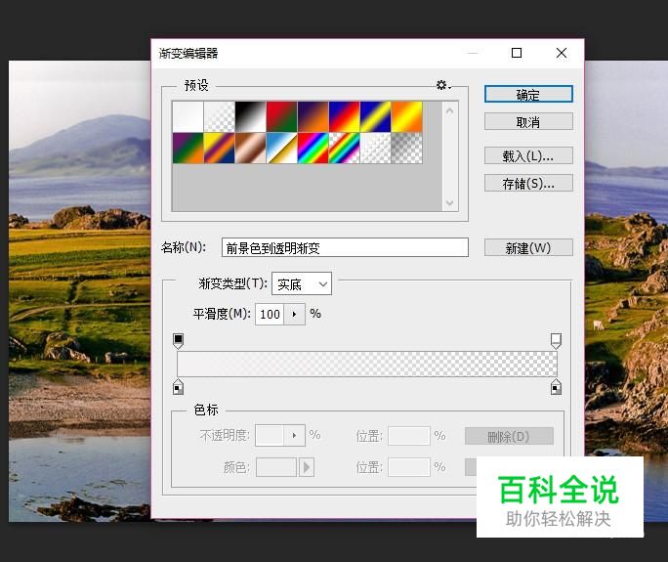Image resolution: width=668 pixels, height=562 pixels.
Task: Click the 颜色 swatch box
Action: 276,467
